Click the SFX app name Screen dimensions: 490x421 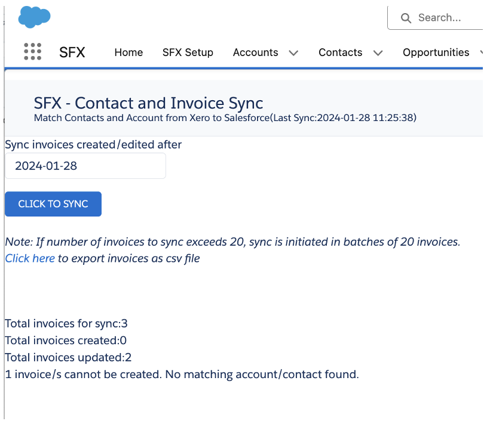(72, 52)
